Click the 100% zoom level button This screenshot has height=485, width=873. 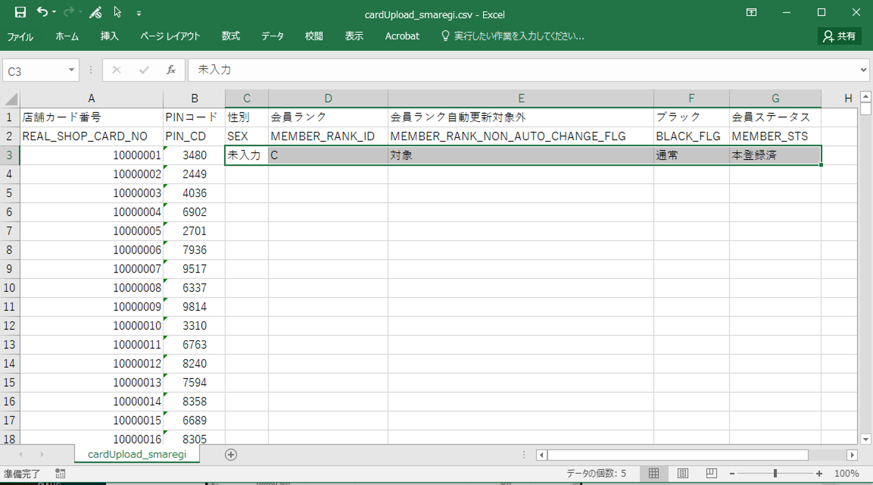[x=846, y=473]
